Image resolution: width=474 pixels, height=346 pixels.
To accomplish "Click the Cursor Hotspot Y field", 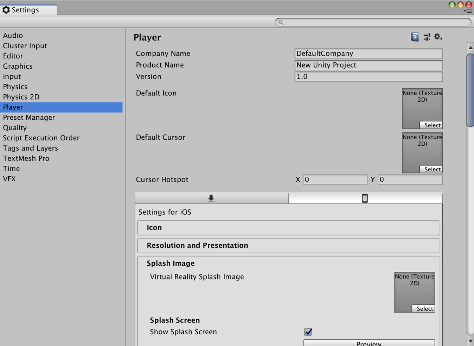I will click(410, 180).
